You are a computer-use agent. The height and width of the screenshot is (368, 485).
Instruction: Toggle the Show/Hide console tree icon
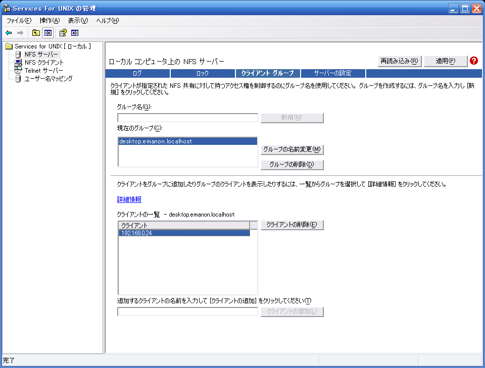tap(48, 33)
